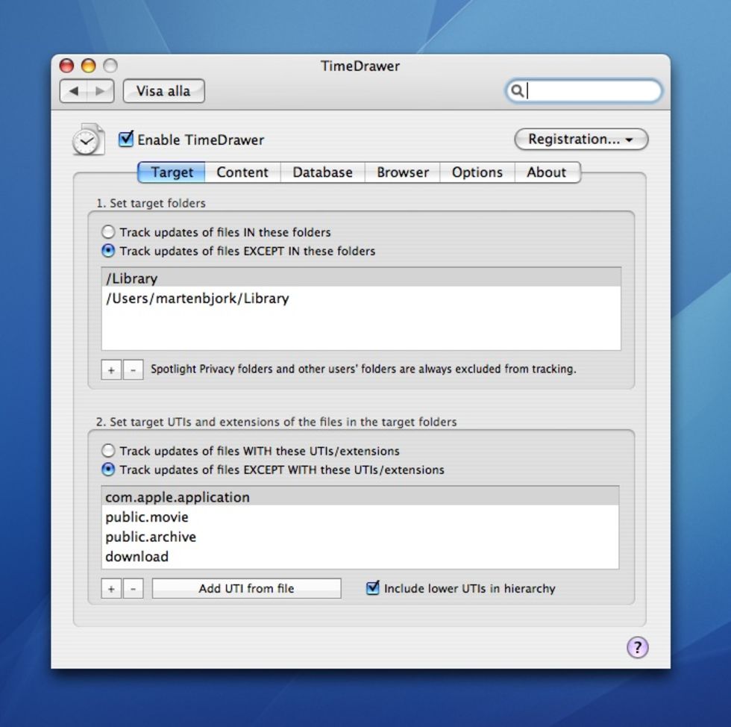Select Track updates of files IN these folders

(x=109, y=232)
